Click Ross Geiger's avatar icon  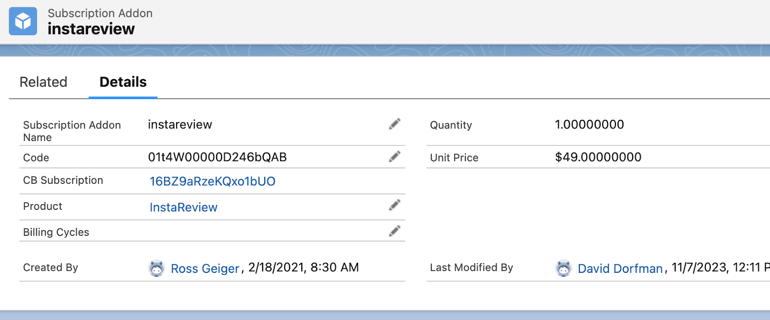[156, 268]
